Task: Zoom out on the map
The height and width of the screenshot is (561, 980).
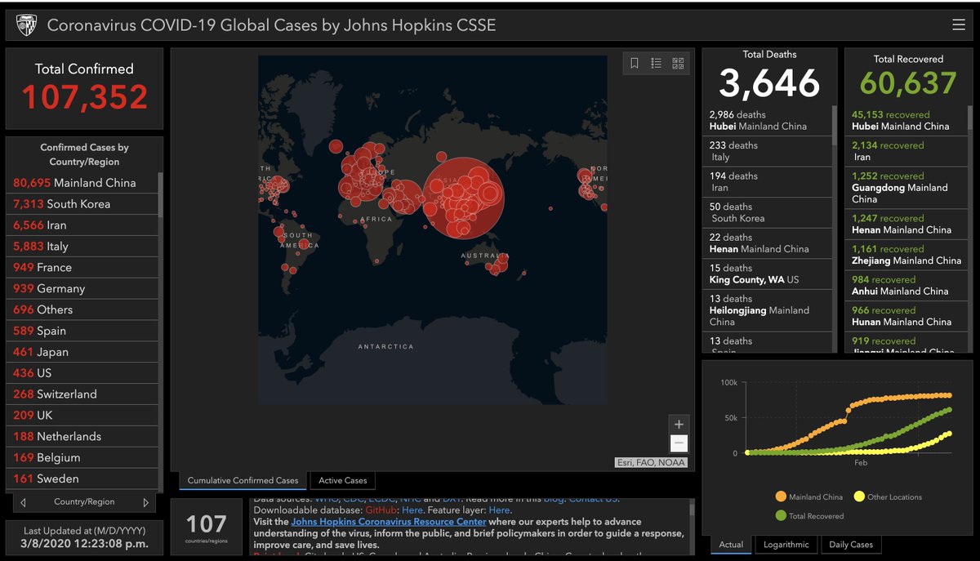Action: pos(679,443)
